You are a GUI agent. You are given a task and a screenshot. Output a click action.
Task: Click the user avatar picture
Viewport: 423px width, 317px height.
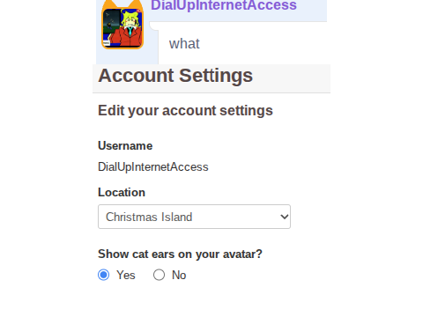(x=122, y=27)
